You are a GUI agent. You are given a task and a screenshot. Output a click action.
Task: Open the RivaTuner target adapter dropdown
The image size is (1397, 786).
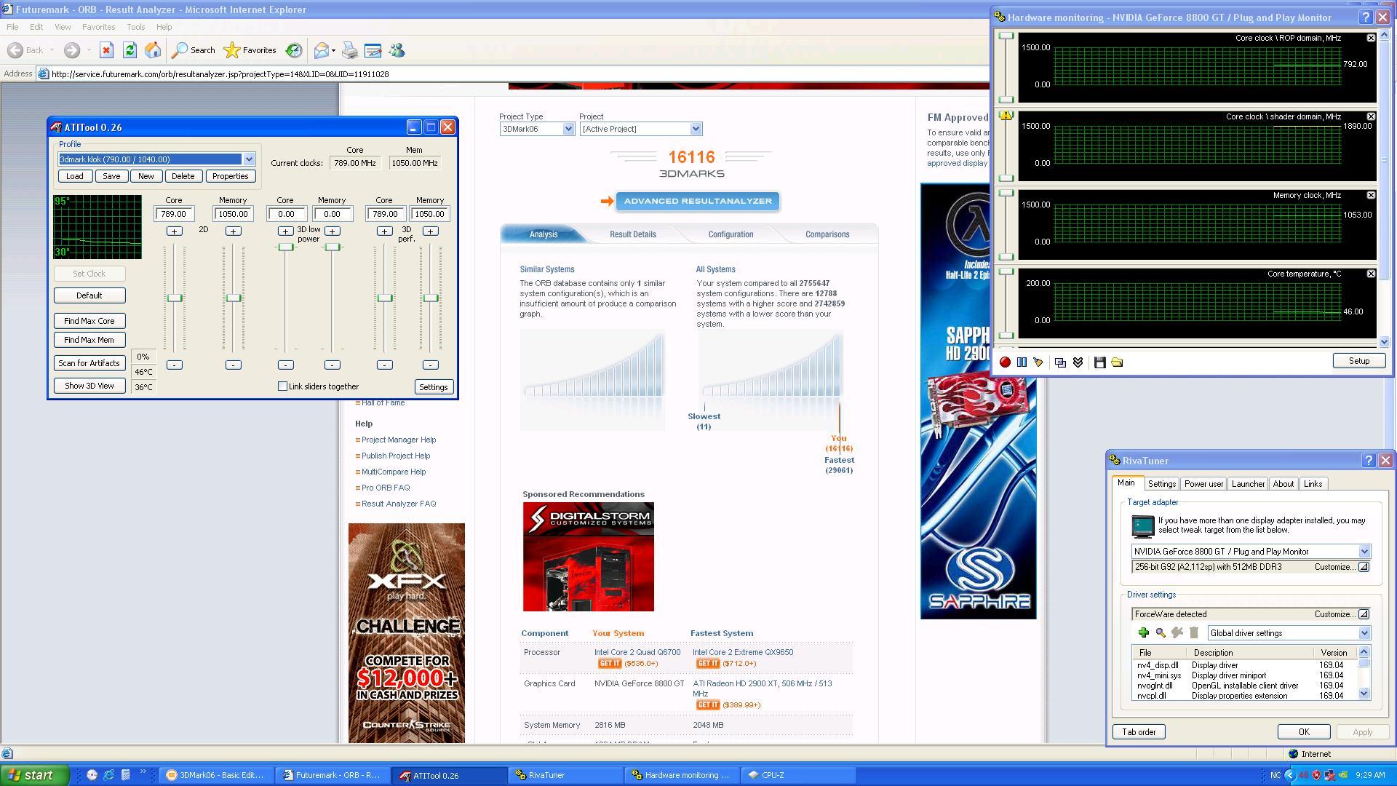point(1364,552)
